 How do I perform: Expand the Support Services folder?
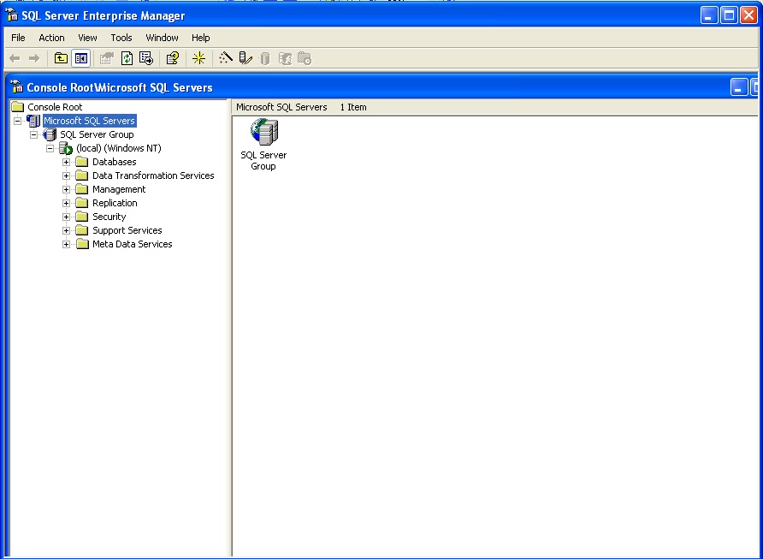pyautogui.click(x=66, y=230)
